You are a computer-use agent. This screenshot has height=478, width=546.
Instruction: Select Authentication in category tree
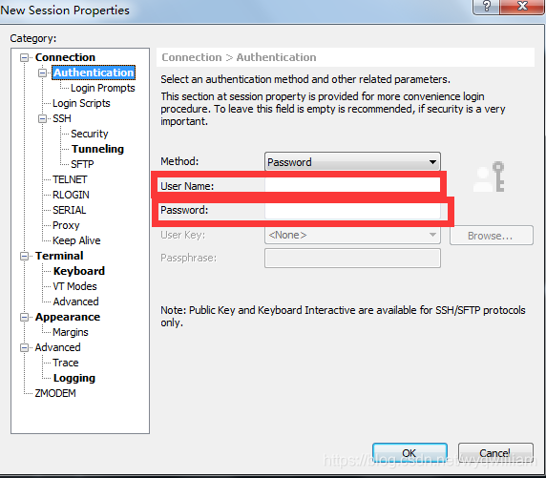point(94,73)
